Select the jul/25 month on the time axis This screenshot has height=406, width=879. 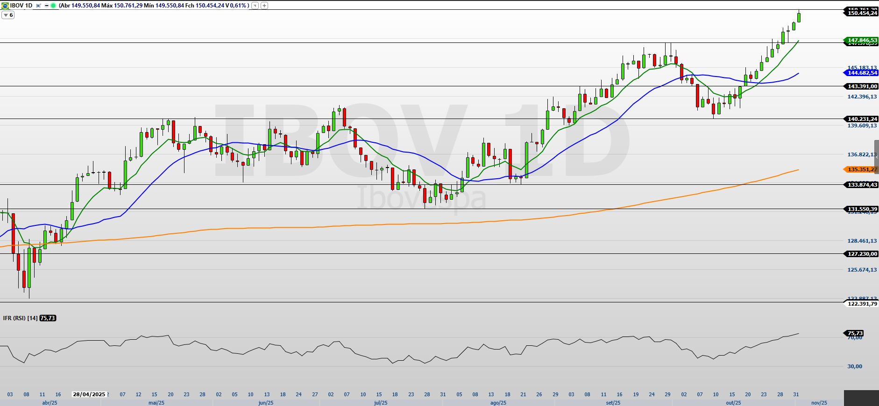click(x=381, y=403)
